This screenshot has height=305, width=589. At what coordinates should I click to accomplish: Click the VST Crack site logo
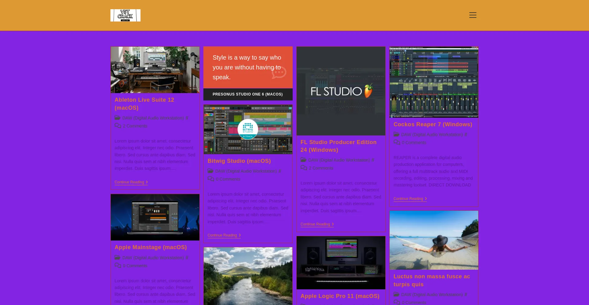pyautogui.click(x=125, y=15)
